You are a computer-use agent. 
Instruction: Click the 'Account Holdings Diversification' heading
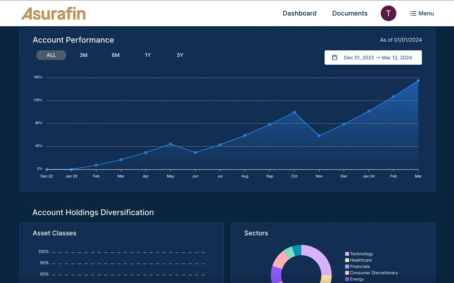tap(93, 212)
